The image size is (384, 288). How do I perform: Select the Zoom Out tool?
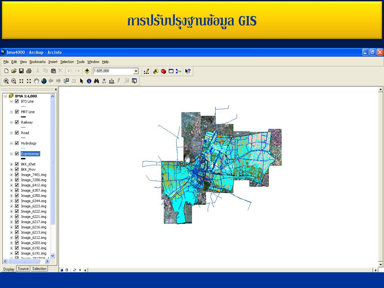point(14,81)
